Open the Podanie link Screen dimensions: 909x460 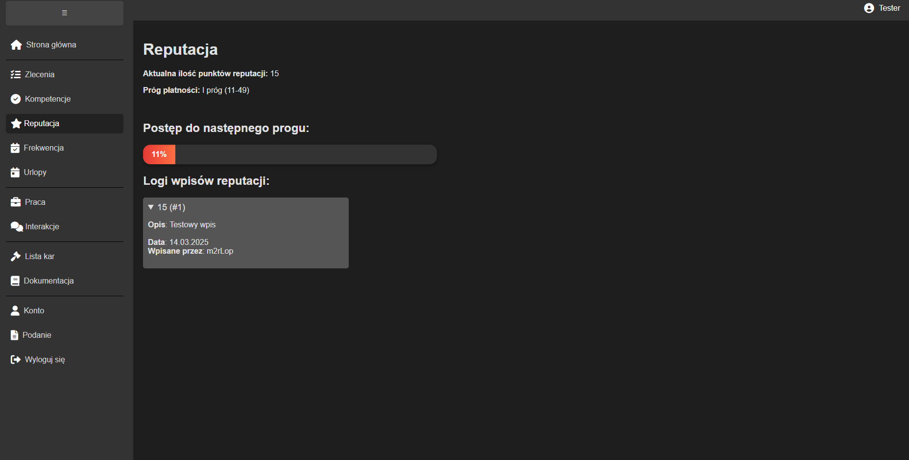tap(37, 335)
